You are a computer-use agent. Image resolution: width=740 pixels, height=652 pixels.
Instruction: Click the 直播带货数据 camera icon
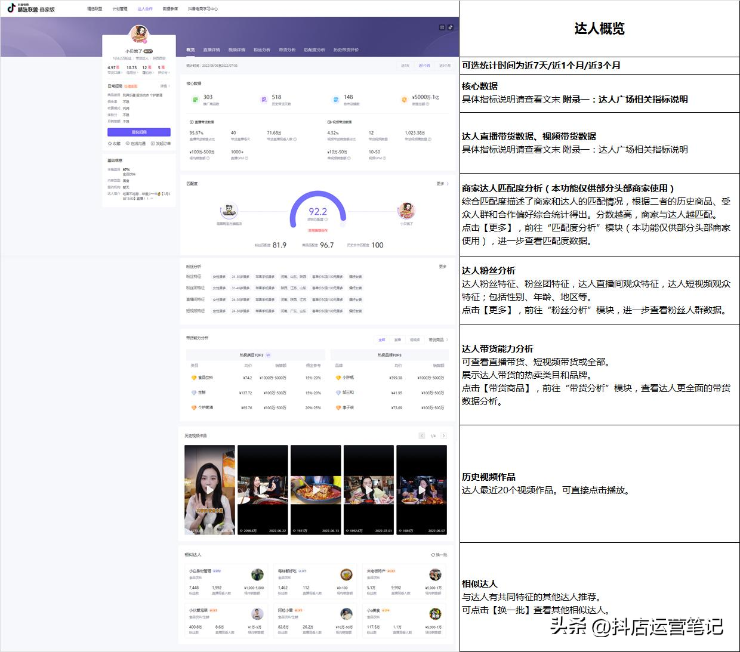(x=191, y=122)
